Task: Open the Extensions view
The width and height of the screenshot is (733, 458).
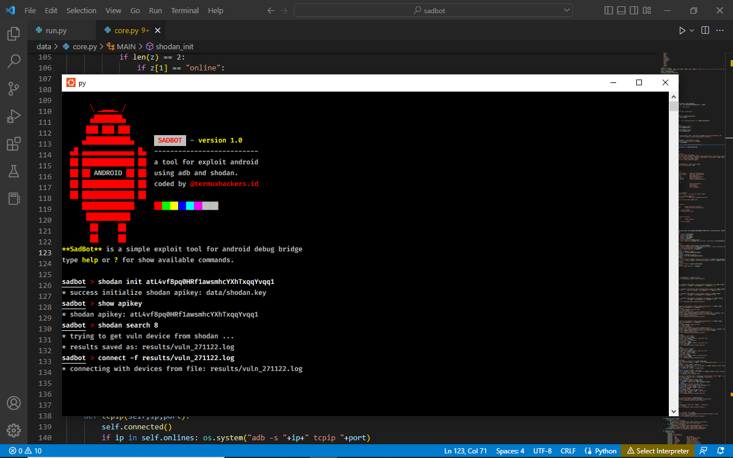Action: [x=14, y=144]
